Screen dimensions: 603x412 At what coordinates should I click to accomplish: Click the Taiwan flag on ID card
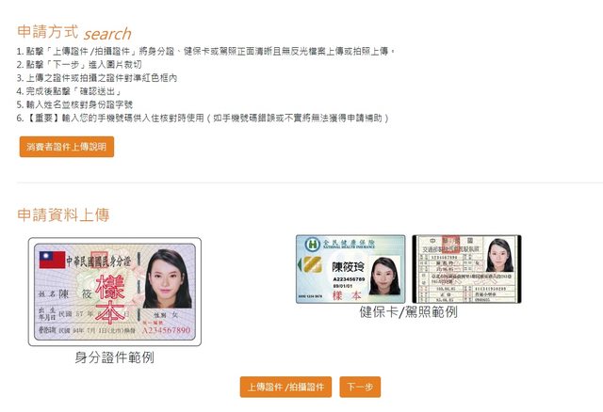click(x=53, y=260)
